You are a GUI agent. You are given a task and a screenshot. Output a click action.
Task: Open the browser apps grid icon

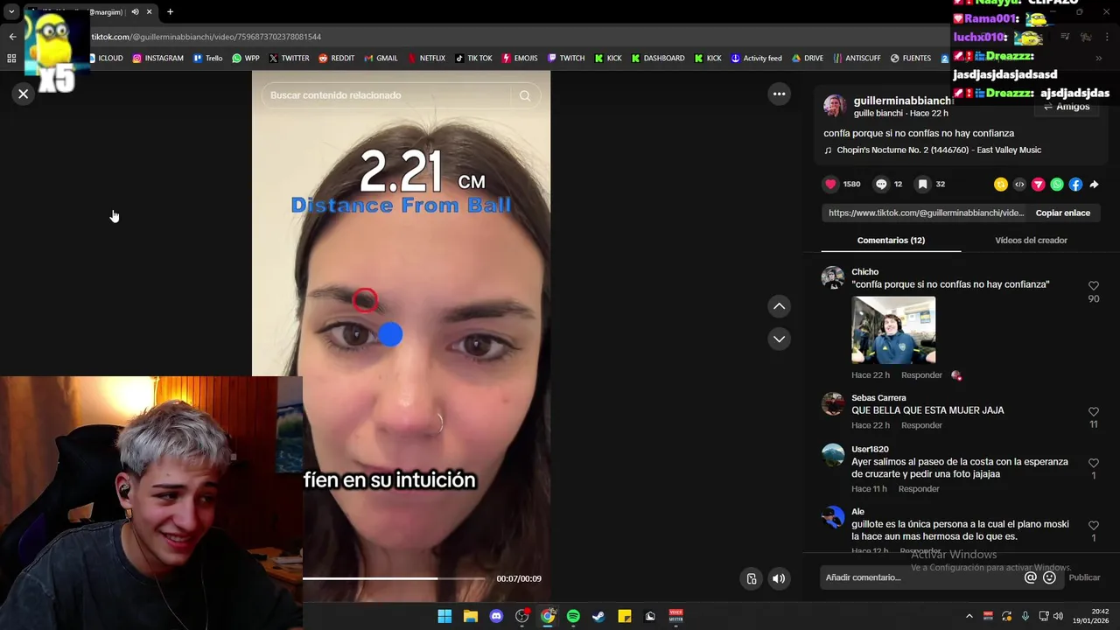click(x=11, y=59)
